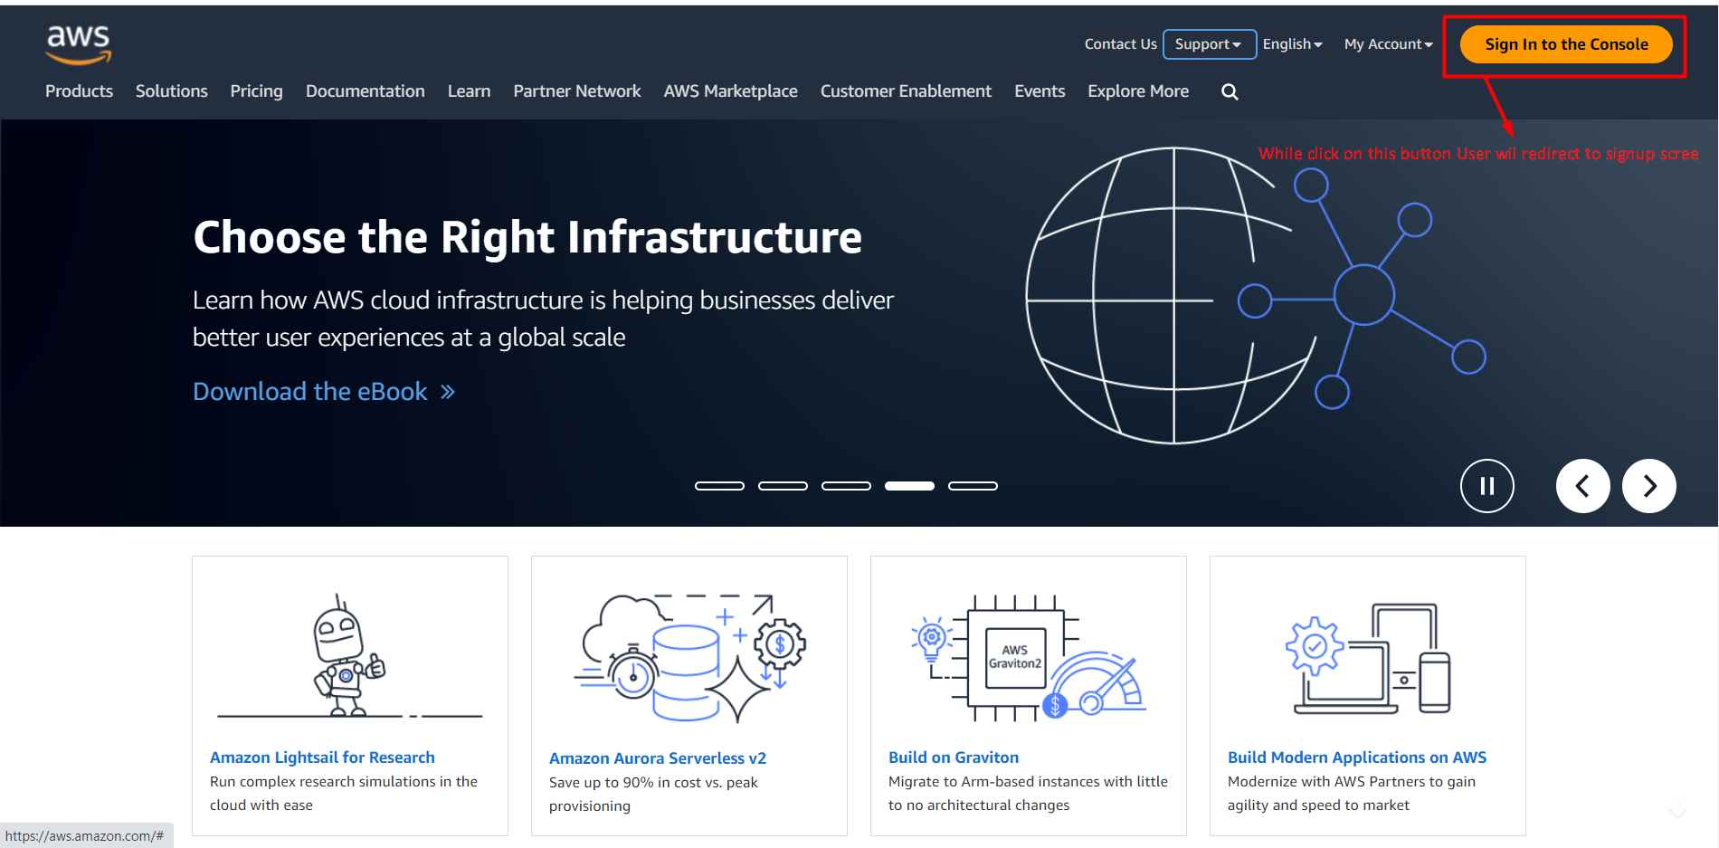Open the Partner Network menu
The height and width of the screenshot is (848, 1719).
pos(577,91)
